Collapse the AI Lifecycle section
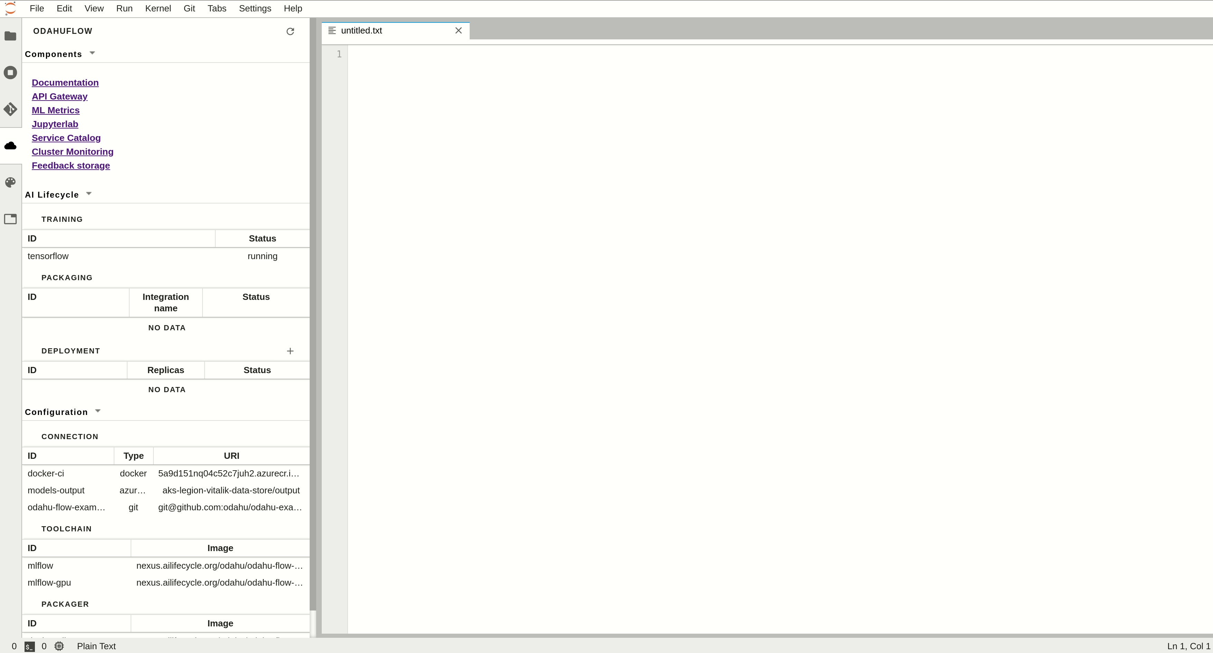 click(x=88, y=194)
